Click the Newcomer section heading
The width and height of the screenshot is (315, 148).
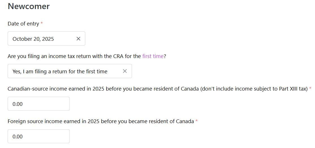pyautogui.click(x=29, y=6)
